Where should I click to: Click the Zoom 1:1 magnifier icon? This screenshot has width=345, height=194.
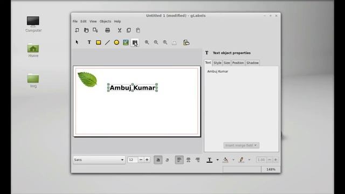[x=165, y=43]
